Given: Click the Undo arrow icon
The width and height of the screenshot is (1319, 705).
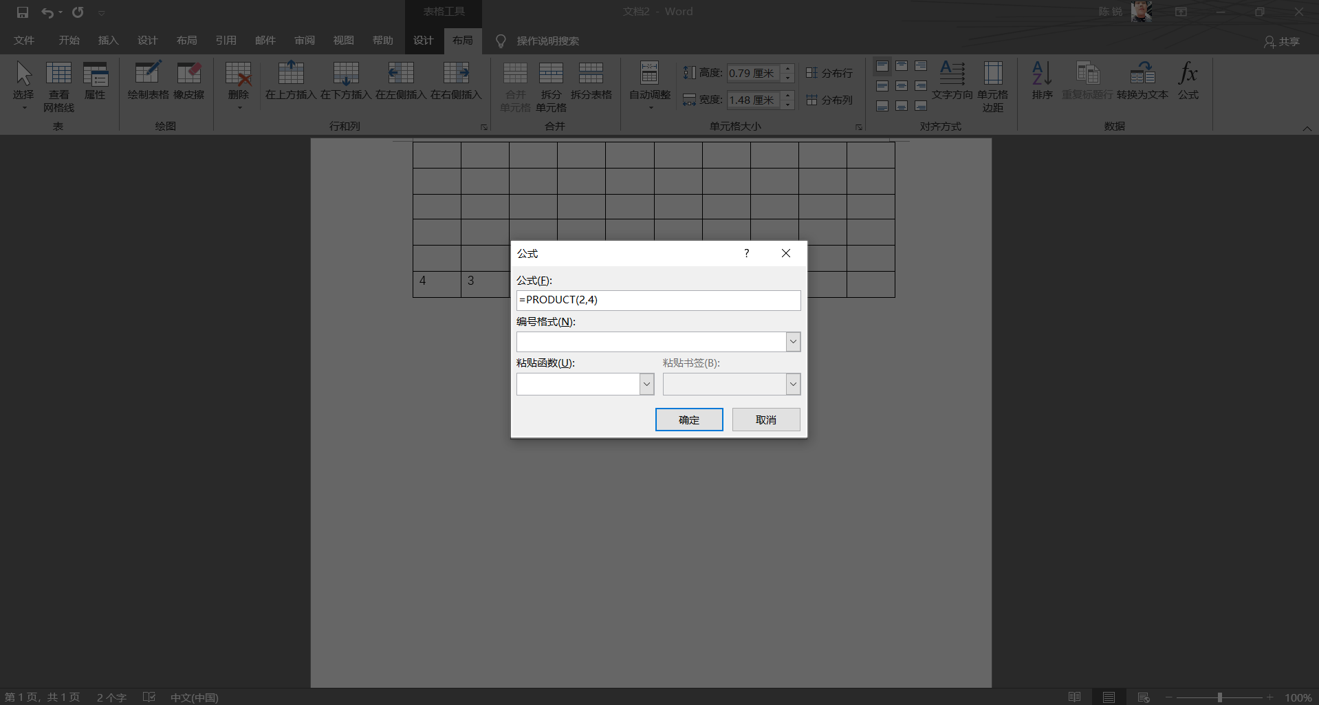Looking at the screenshot, I should coord(47,12).
